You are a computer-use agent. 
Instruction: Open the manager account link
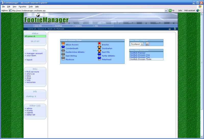(34, 53)
